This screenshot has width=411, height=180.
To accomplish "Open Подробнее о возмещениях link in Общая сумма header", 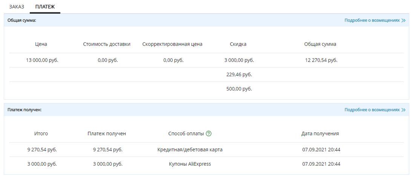I will [372, 20].
